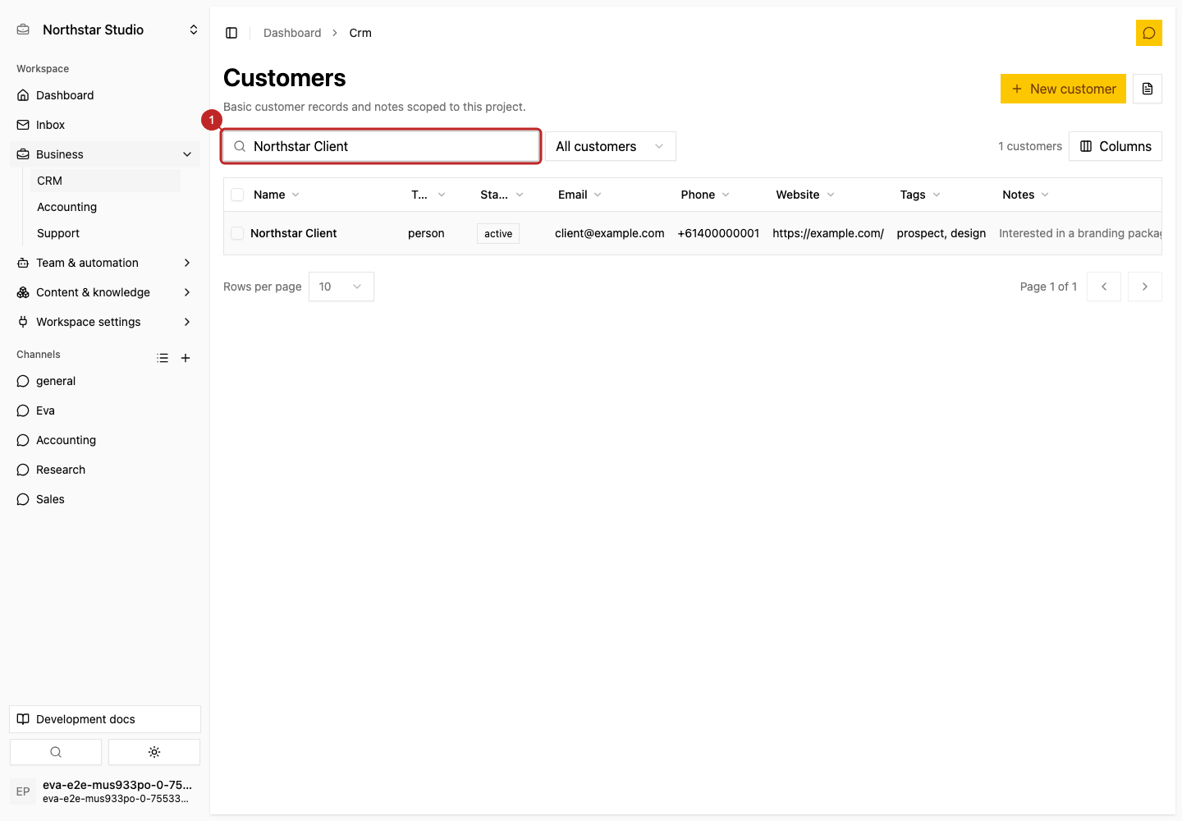Image resolution: width=1182 pixels, height=821 pixels.
Task: Click the Team & automation robot icon
Action: tap(23, 263)
